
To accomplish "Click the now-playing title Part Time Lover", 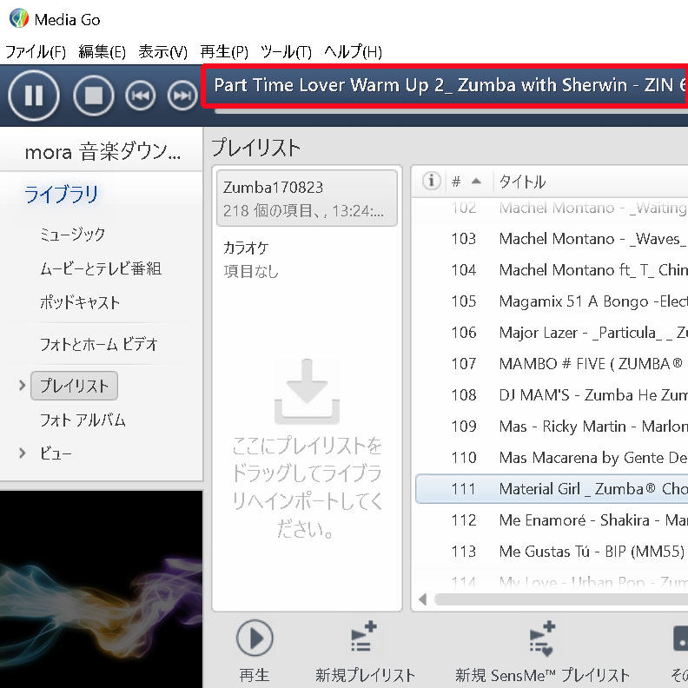I will tap(451, 85).
